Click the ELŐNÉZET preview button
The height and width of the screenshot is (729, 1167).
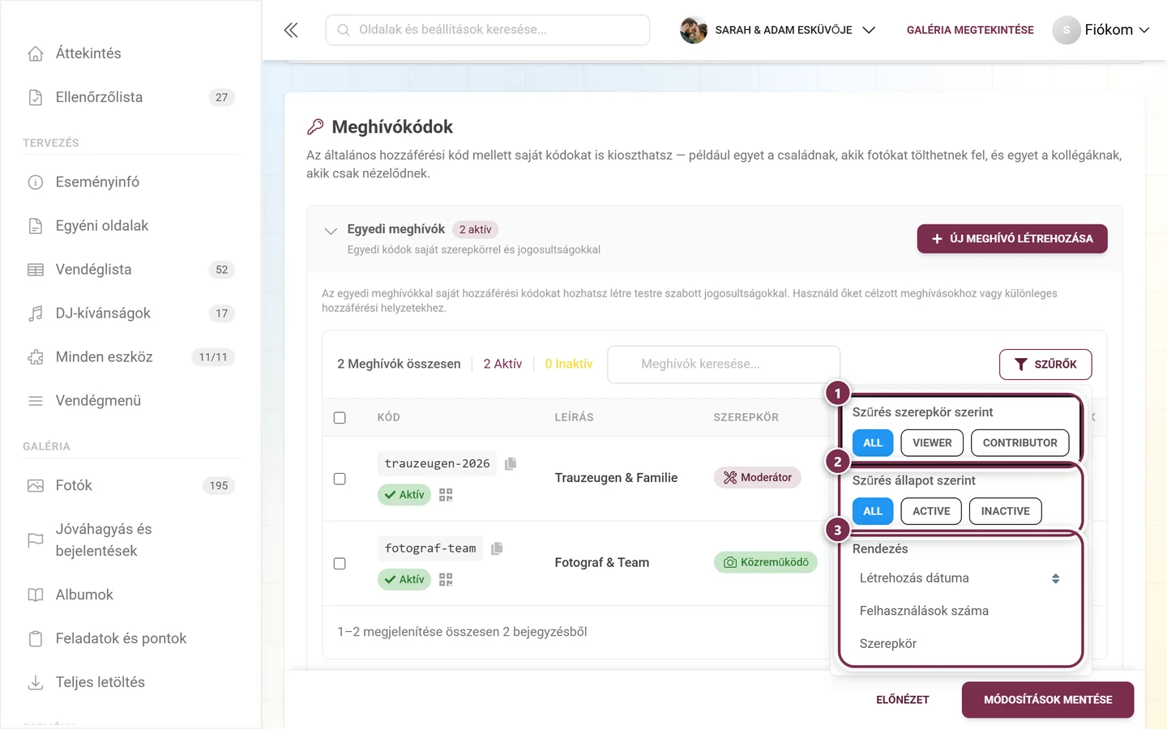pos(903,700)
